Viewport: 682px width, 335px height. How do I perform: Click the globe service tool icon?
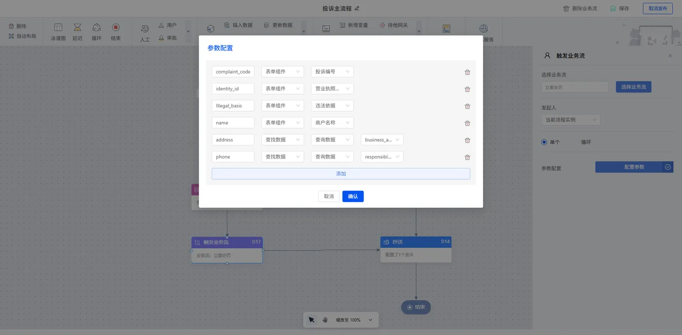pos(483,29)
